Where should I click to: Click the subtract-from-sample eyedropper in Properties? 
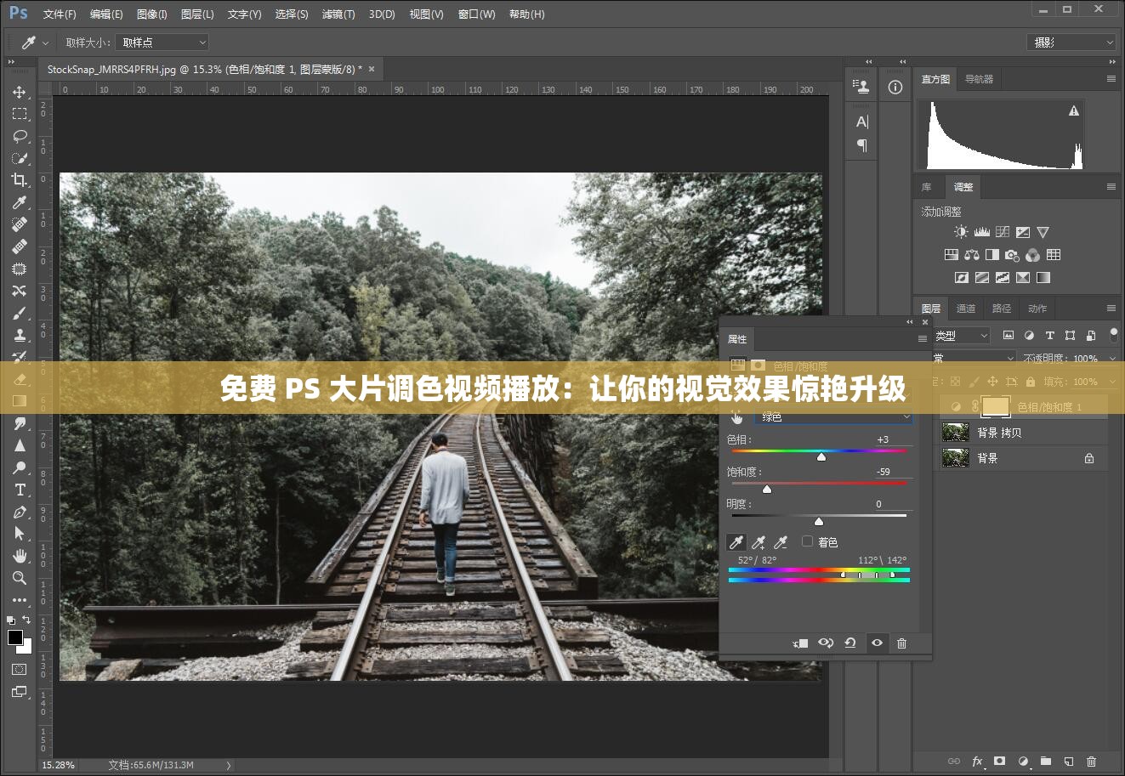coord(781,542)
